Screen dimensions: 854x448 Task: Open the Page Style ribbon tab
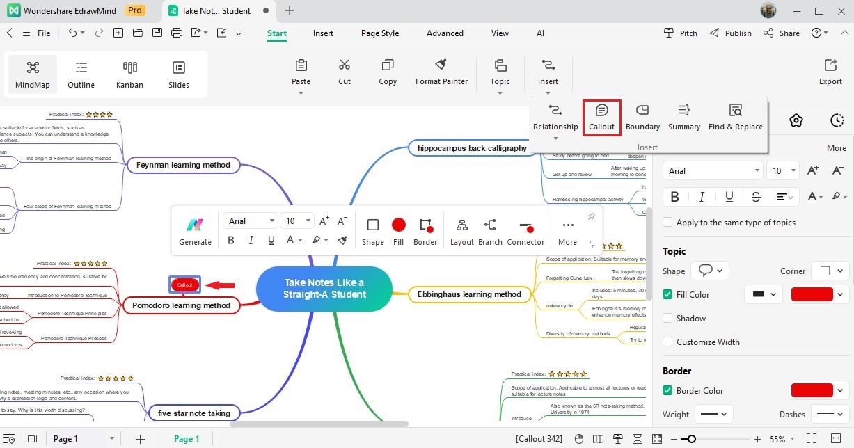380,33
